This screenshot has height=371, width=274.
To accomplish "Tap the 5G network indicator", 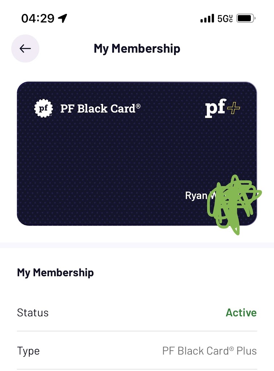I will [225, 18].
